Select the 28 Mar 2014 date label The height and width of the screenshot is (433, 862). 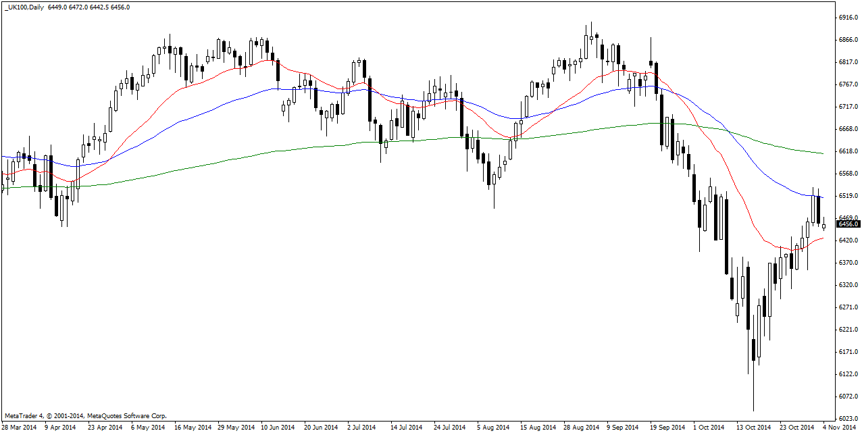(19, 427)
